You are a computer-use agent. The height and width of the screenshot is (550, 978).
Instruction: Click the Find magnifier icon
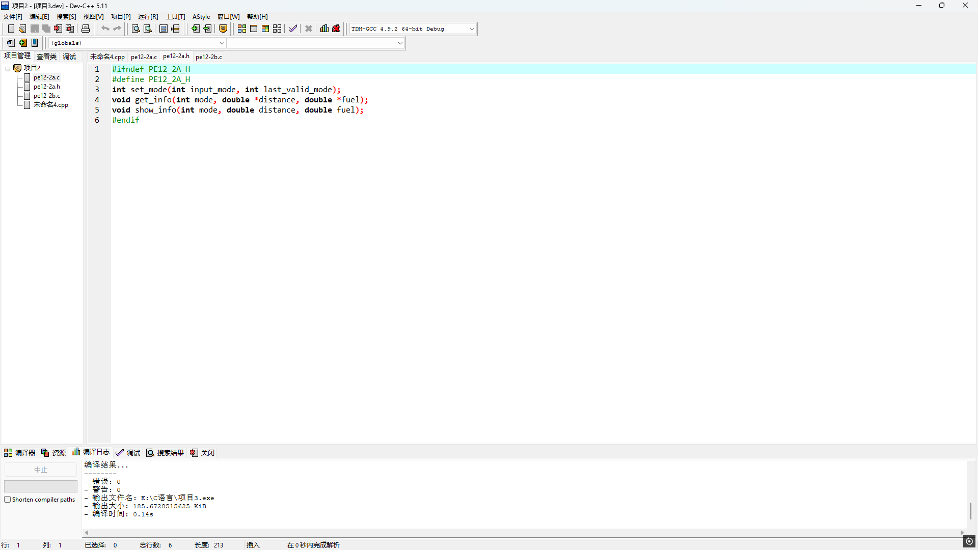pyautogui.click(x=135, y=29)
